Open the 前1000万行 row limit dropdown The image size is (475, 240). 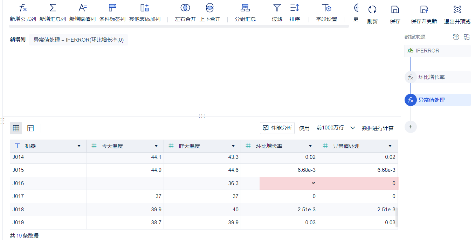[x=335, y=128]
